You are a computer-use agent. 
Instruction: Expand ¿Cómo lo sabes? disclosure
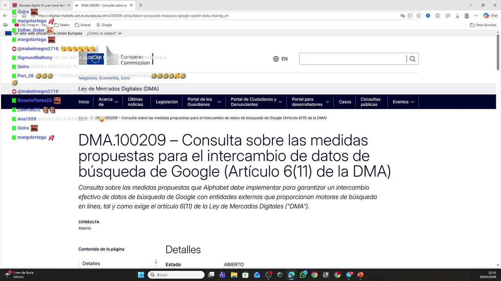pos(104,33)
